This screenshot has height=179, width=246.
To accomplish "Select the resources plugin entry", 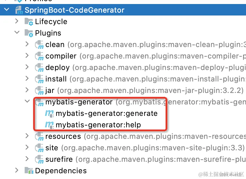I will point(66,136).
